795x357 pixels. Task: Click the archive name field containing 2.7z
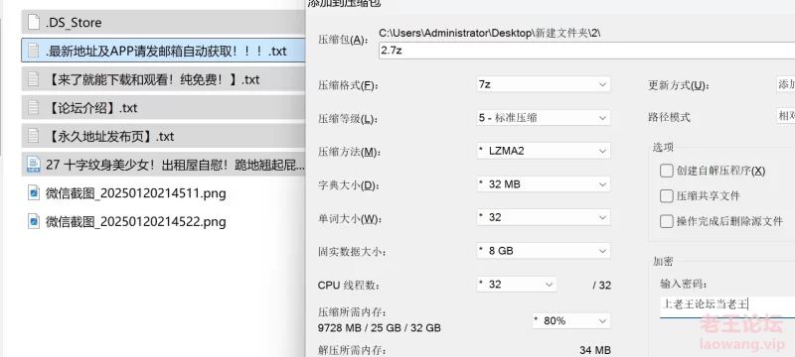click(x=586, y=51)
